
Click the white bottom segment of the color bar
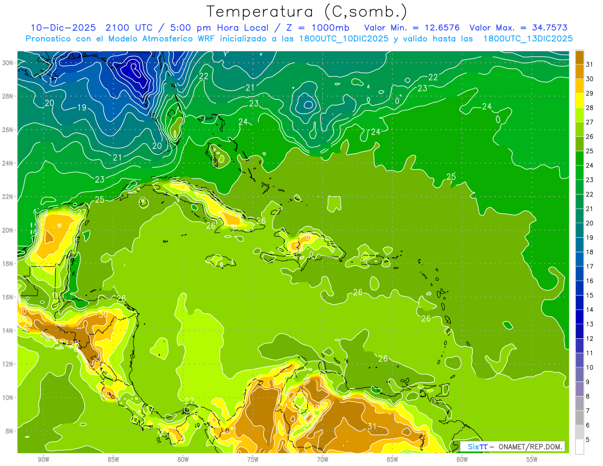(x=579, y=447)
